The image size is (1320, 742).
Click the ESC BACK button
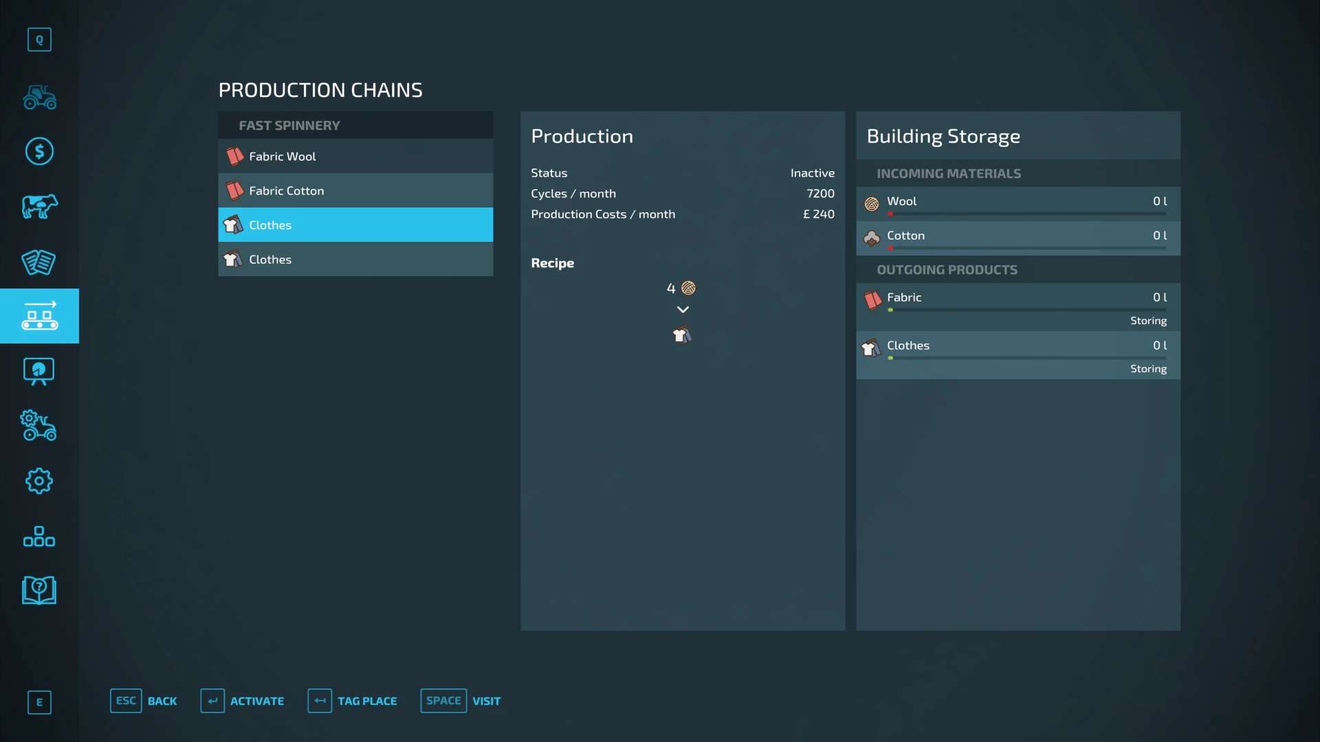click(x=144, y=701)
